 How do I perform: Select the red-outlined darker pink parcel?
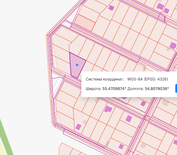85,23
